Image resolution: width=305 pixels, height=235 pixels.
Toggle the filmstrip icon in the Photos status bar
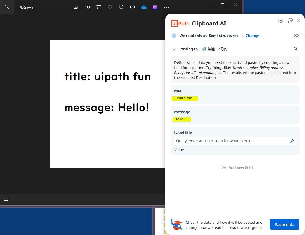click(x=6, y=200)
